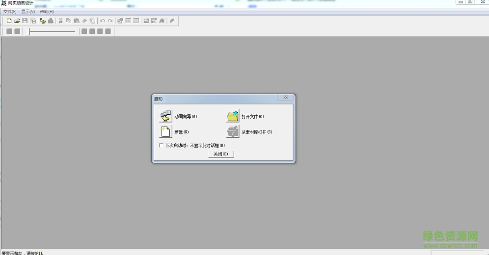489x255 pixels.
Task: Click the Save disk toolbar icon
Action: [25, 21]
